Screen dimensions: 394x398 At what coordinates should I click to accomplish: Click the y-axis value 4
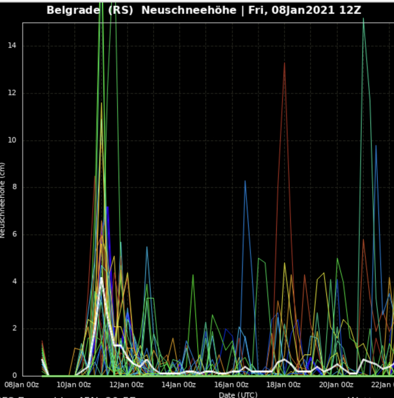click(14, 281)
